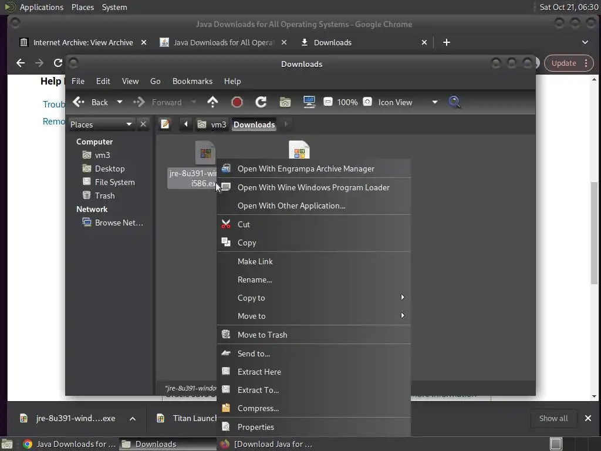Screen dimensions: 601x451
Task: Open Properties from the context menu
Action: coord(313,428)
